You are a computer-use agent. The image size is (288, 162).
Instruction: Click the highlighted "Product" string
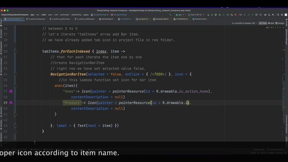tap(72, 103)
